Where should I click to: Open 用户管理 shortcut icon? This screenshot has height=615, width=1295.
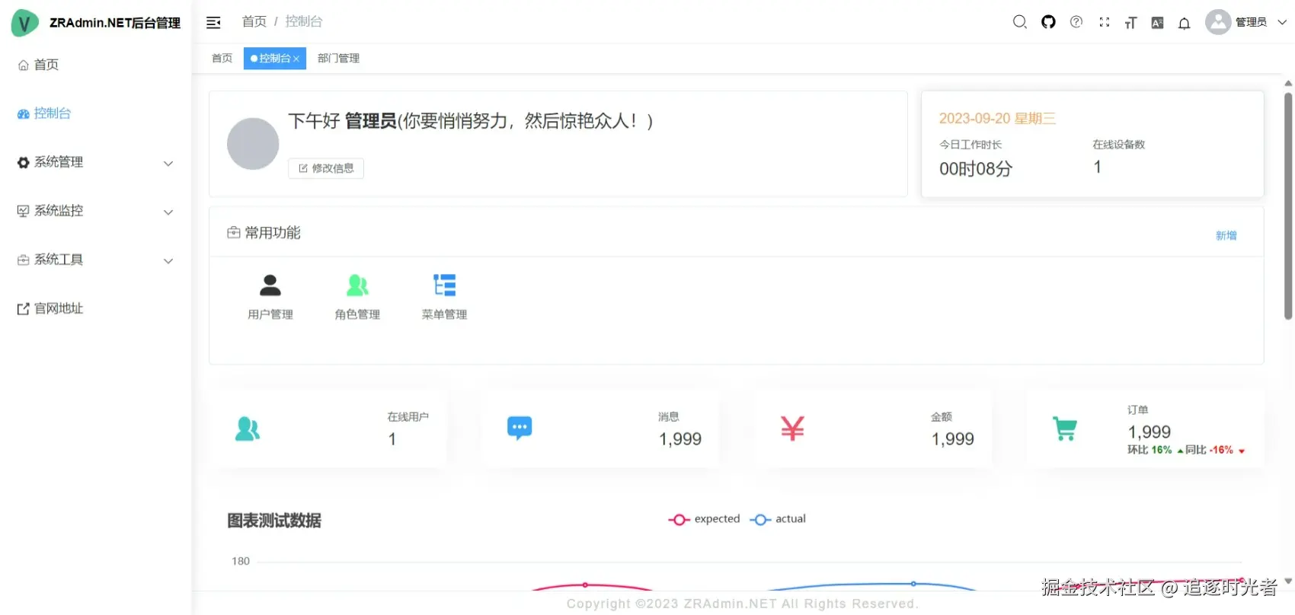tap(270, 285)
